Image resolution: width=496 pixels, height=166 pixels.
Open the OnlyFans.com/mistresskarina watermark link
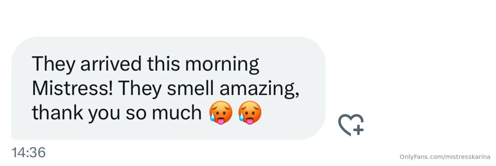pyautogui.click(x=445, y=157)
